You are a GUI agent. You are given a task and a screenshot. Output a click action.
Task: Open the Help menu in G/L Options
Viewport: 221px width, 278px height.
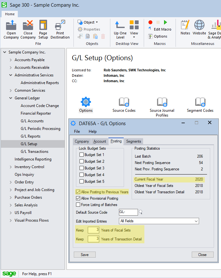pos(93,132)
